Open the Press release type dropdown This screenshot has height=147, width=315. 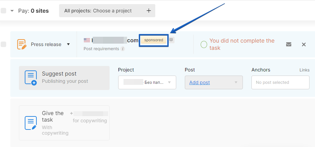(68, 44)
